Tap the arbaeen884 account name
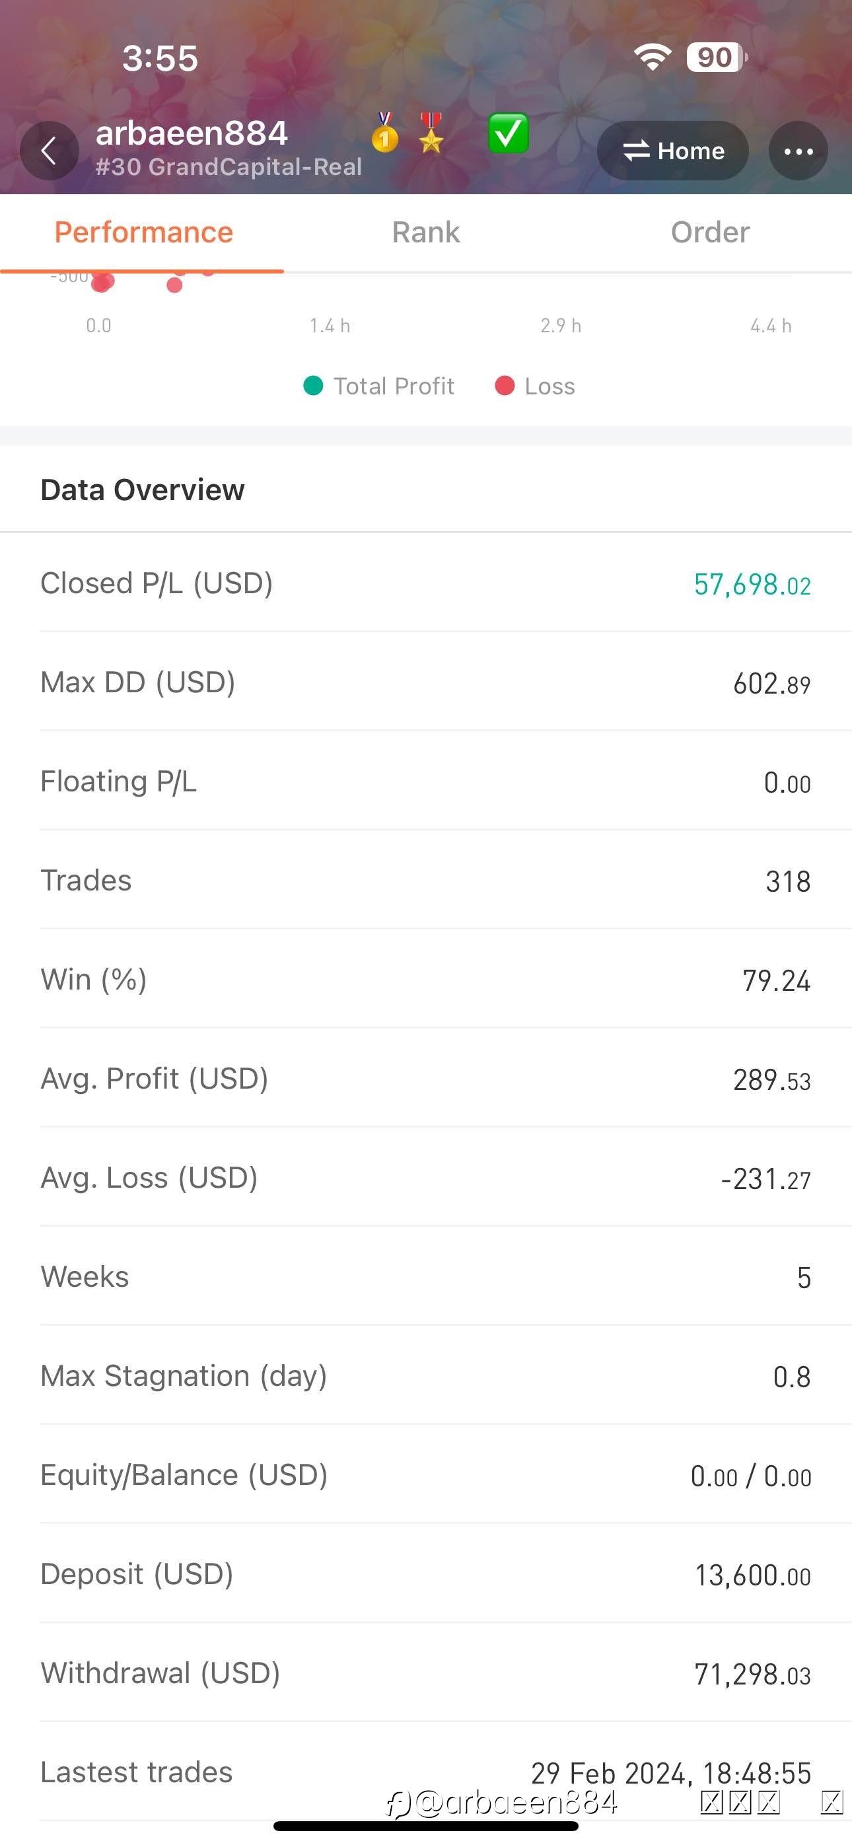Image resolution: width=852 pixels, height=1847 pixels. tap(192, 133)
